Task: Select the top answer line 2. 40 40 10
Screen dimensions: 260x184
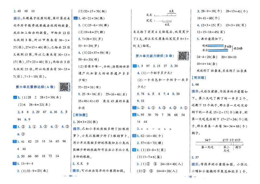Action: coord(24,11)
